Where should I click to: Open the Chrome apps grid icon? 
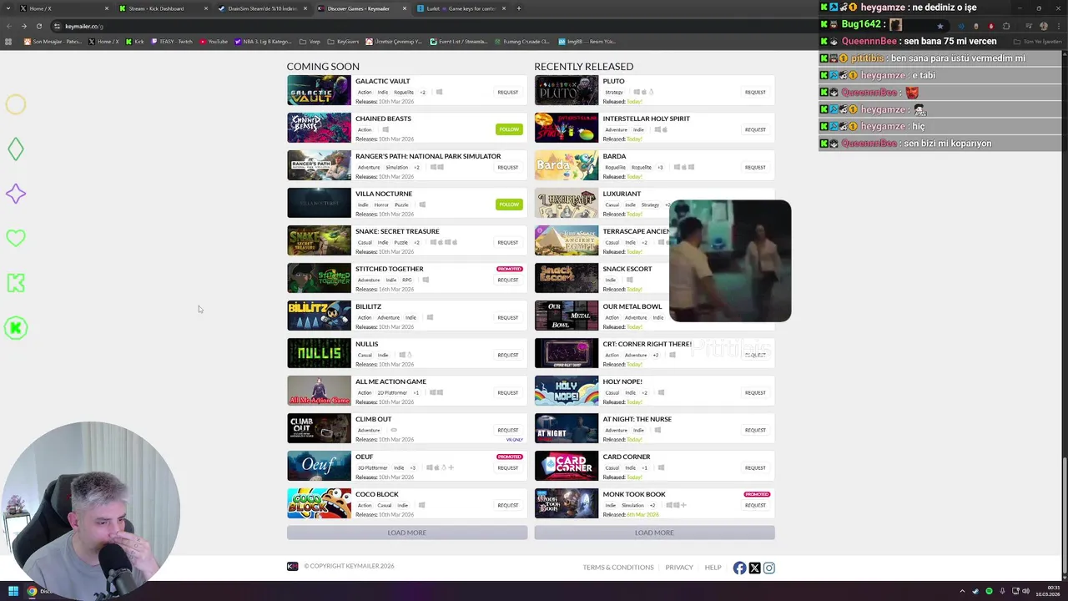coord(8,42)
